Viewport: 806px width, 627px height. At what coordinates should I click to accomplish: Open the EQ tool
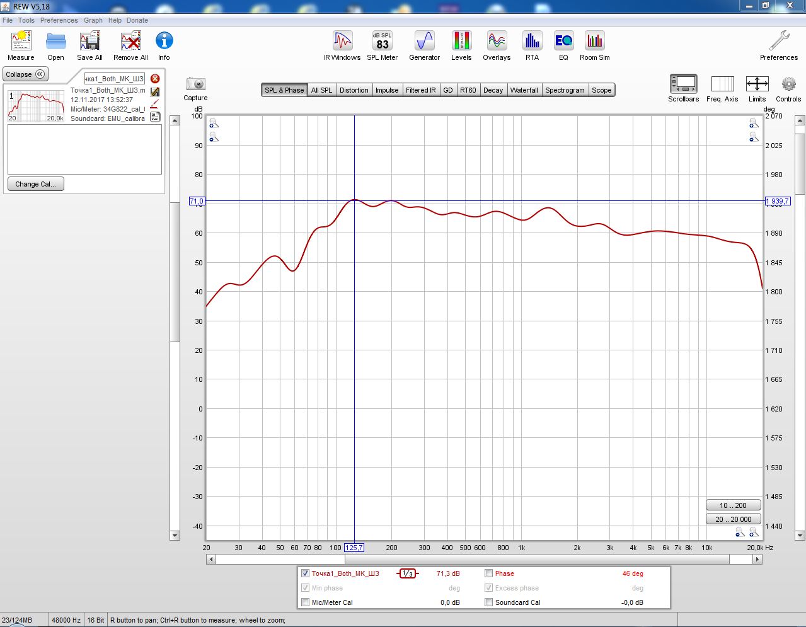tap(563, 42)
